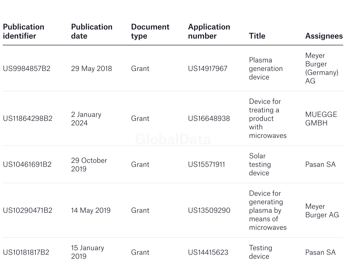Click the Solar testing device title
The image size is (346, 278).
click(x=260, y=164)
